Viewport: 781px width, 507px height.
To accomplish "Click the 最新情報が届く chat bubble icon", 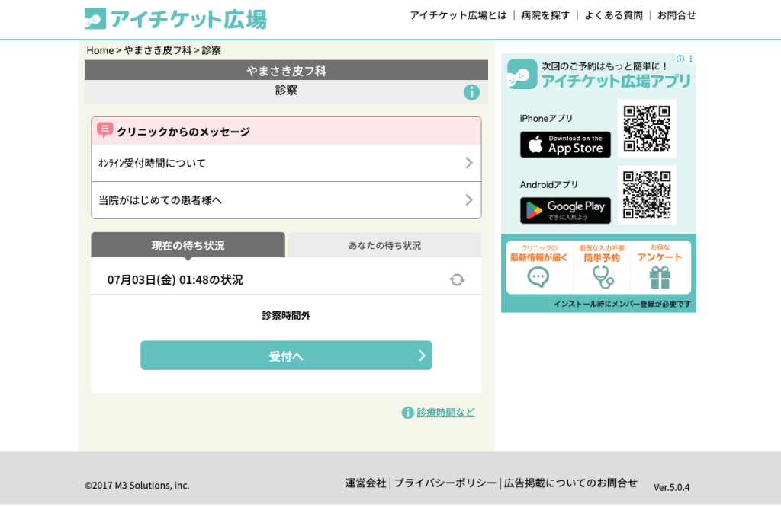I will point(538,277).
